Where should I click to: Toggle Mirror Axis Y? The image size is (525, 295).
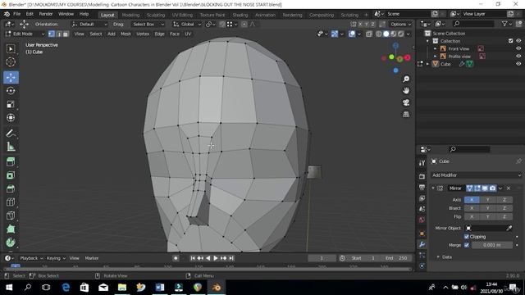[x=488, y=200]
